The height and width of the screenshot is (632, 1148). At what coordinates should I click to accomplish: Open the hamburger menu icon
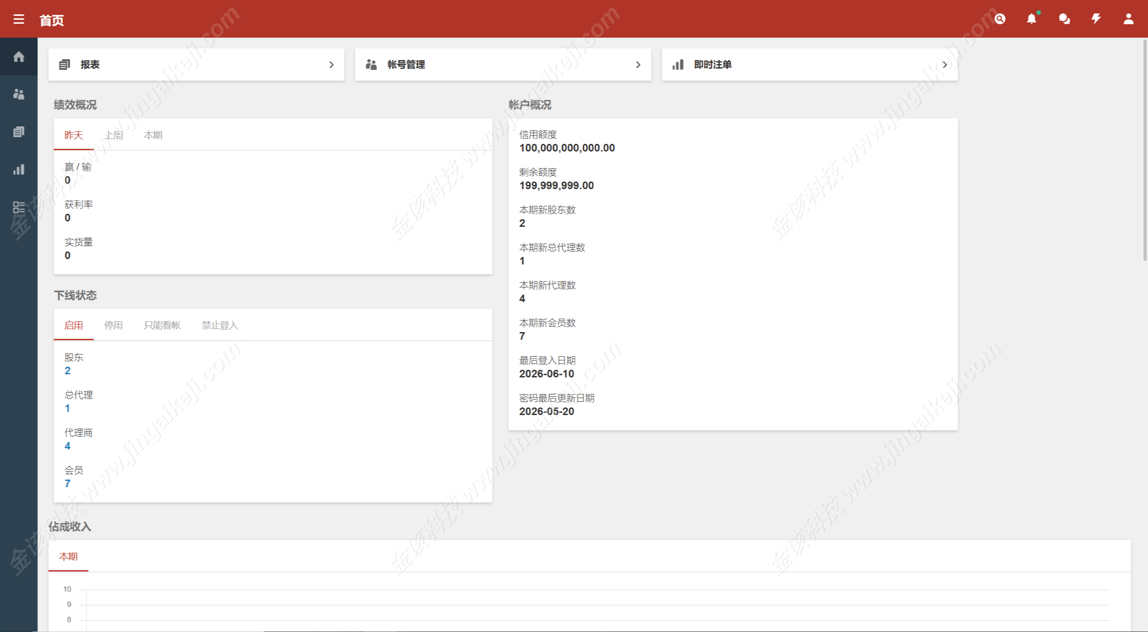pos(19,19)
